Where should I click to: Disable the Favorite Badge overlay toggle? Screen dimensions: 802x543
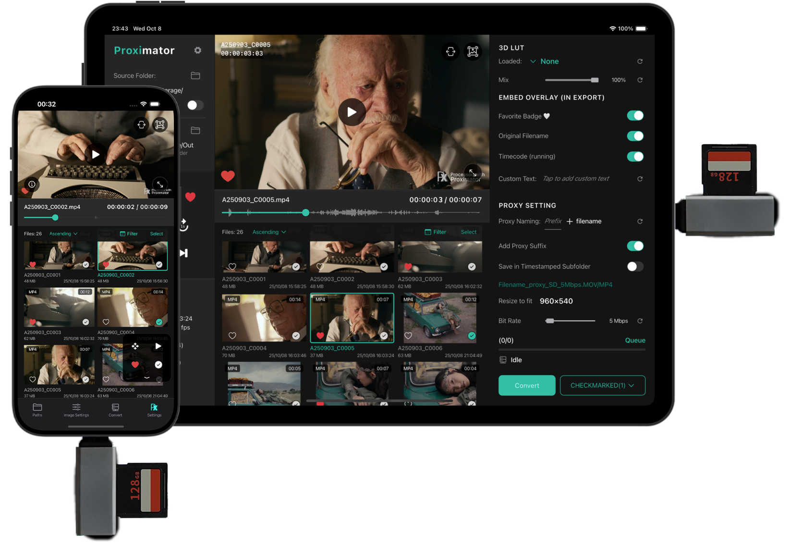[x=635, y=115]
